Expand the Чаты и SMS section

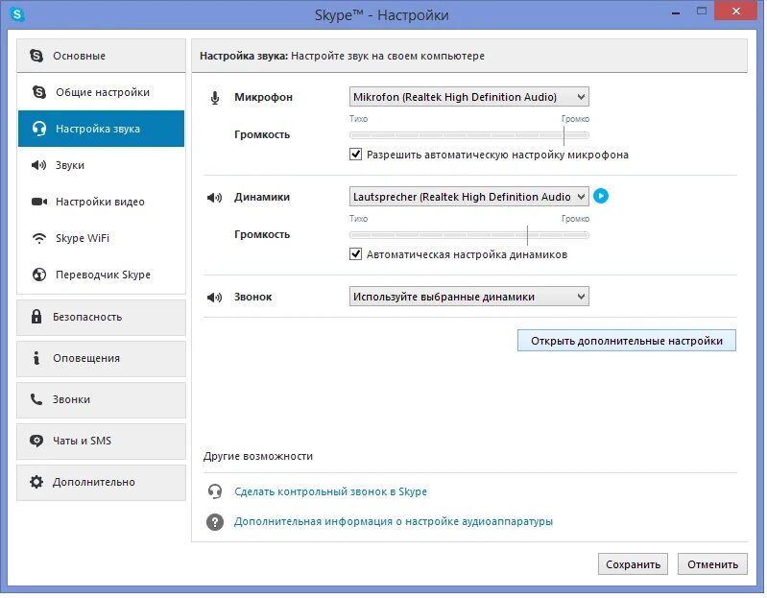(101, 441)
